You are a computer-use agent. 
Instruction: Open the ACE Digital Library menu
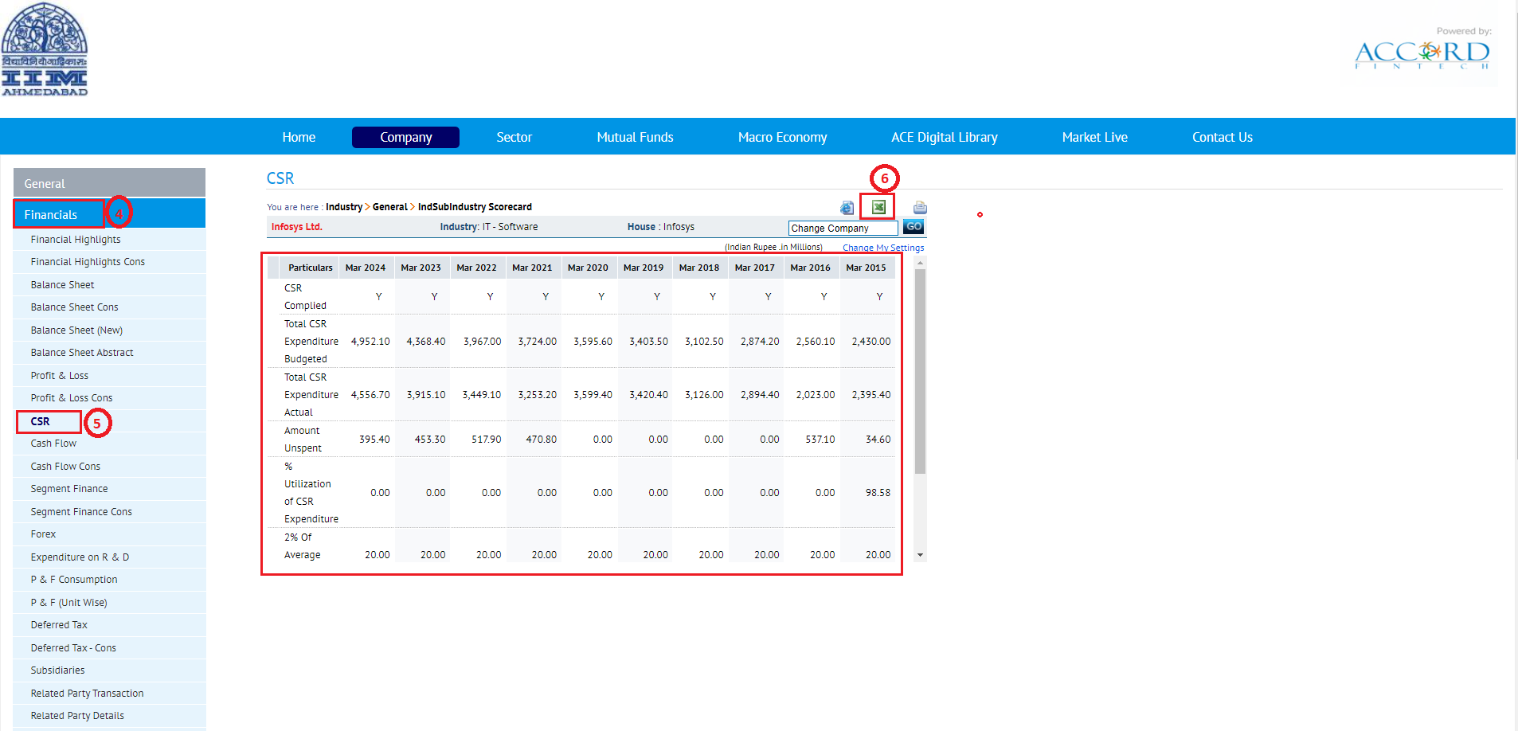[x=944, y=137]
